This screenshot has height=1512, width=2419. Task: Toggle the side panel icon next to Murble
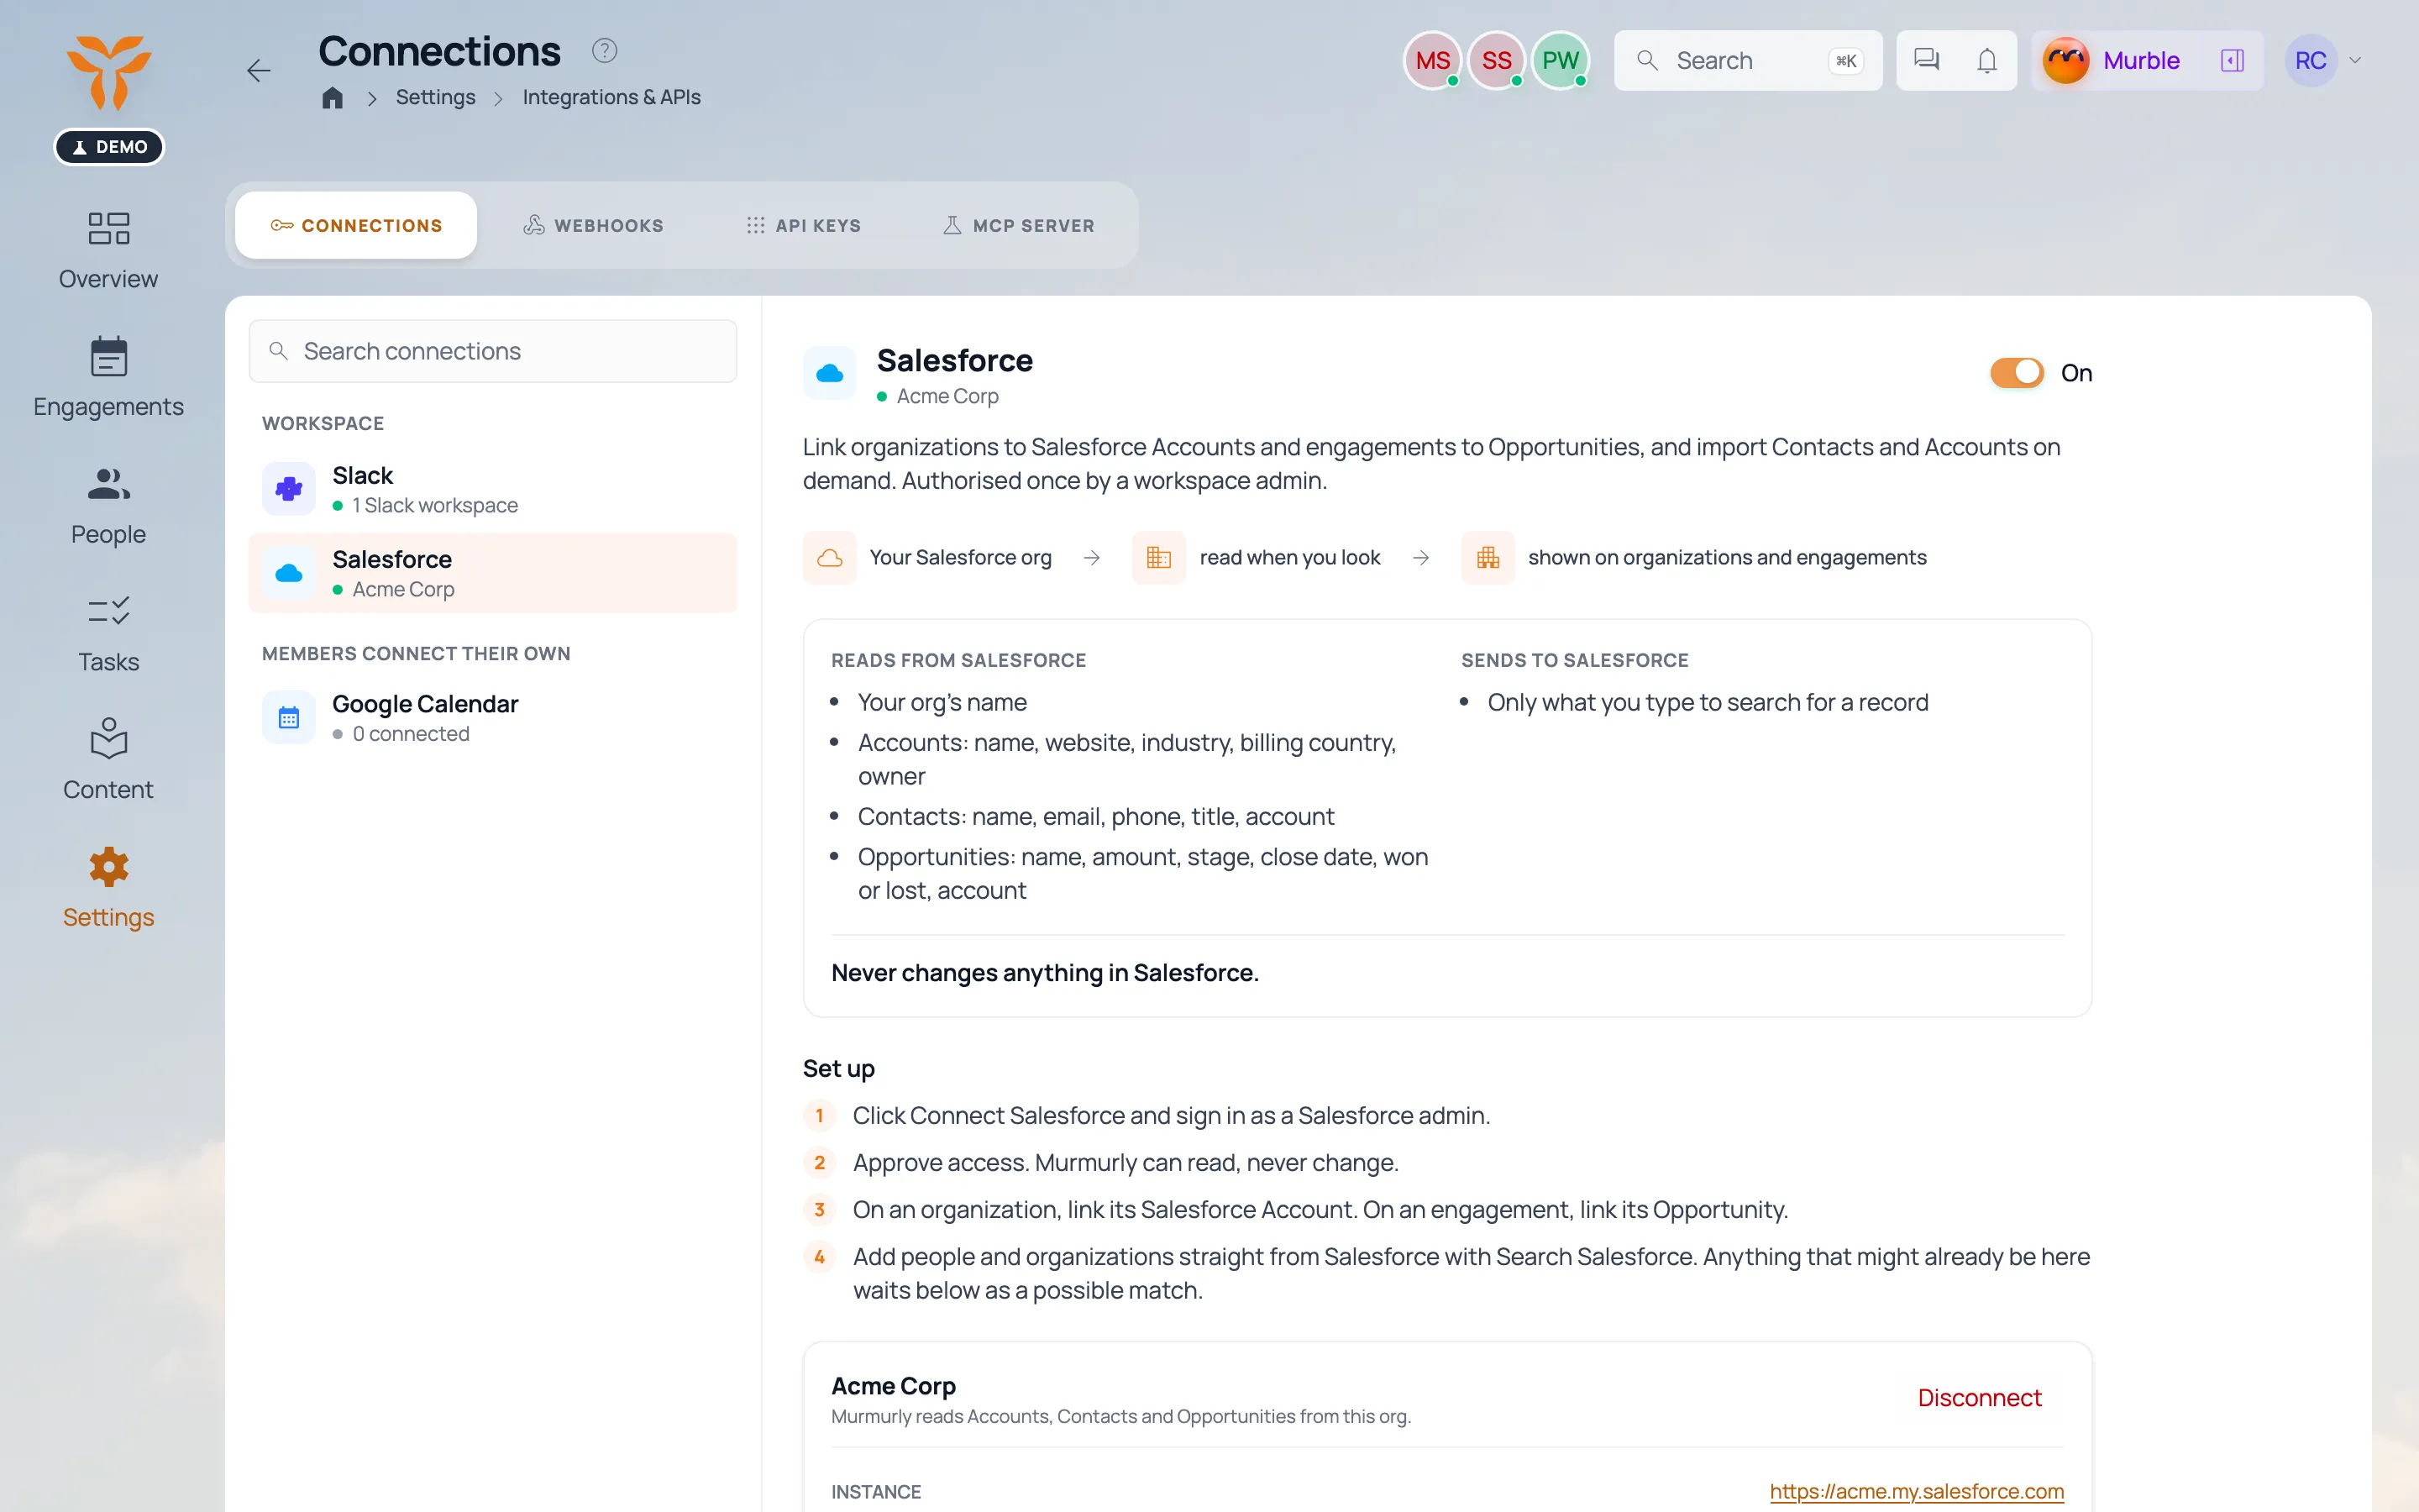[2232, 60]
